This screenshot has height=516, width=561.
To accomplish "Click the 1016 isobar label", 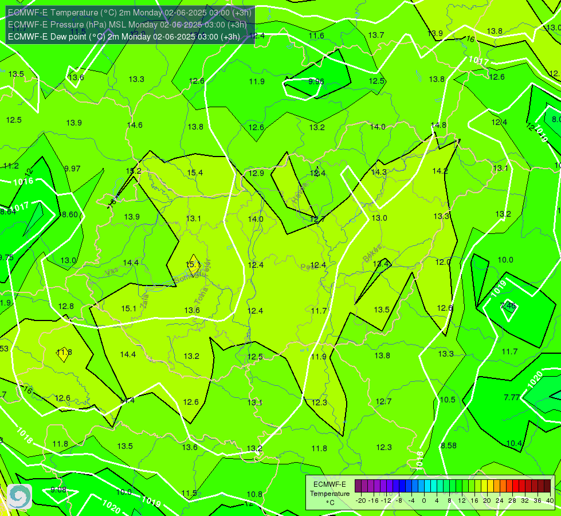I will coord(23,182).
